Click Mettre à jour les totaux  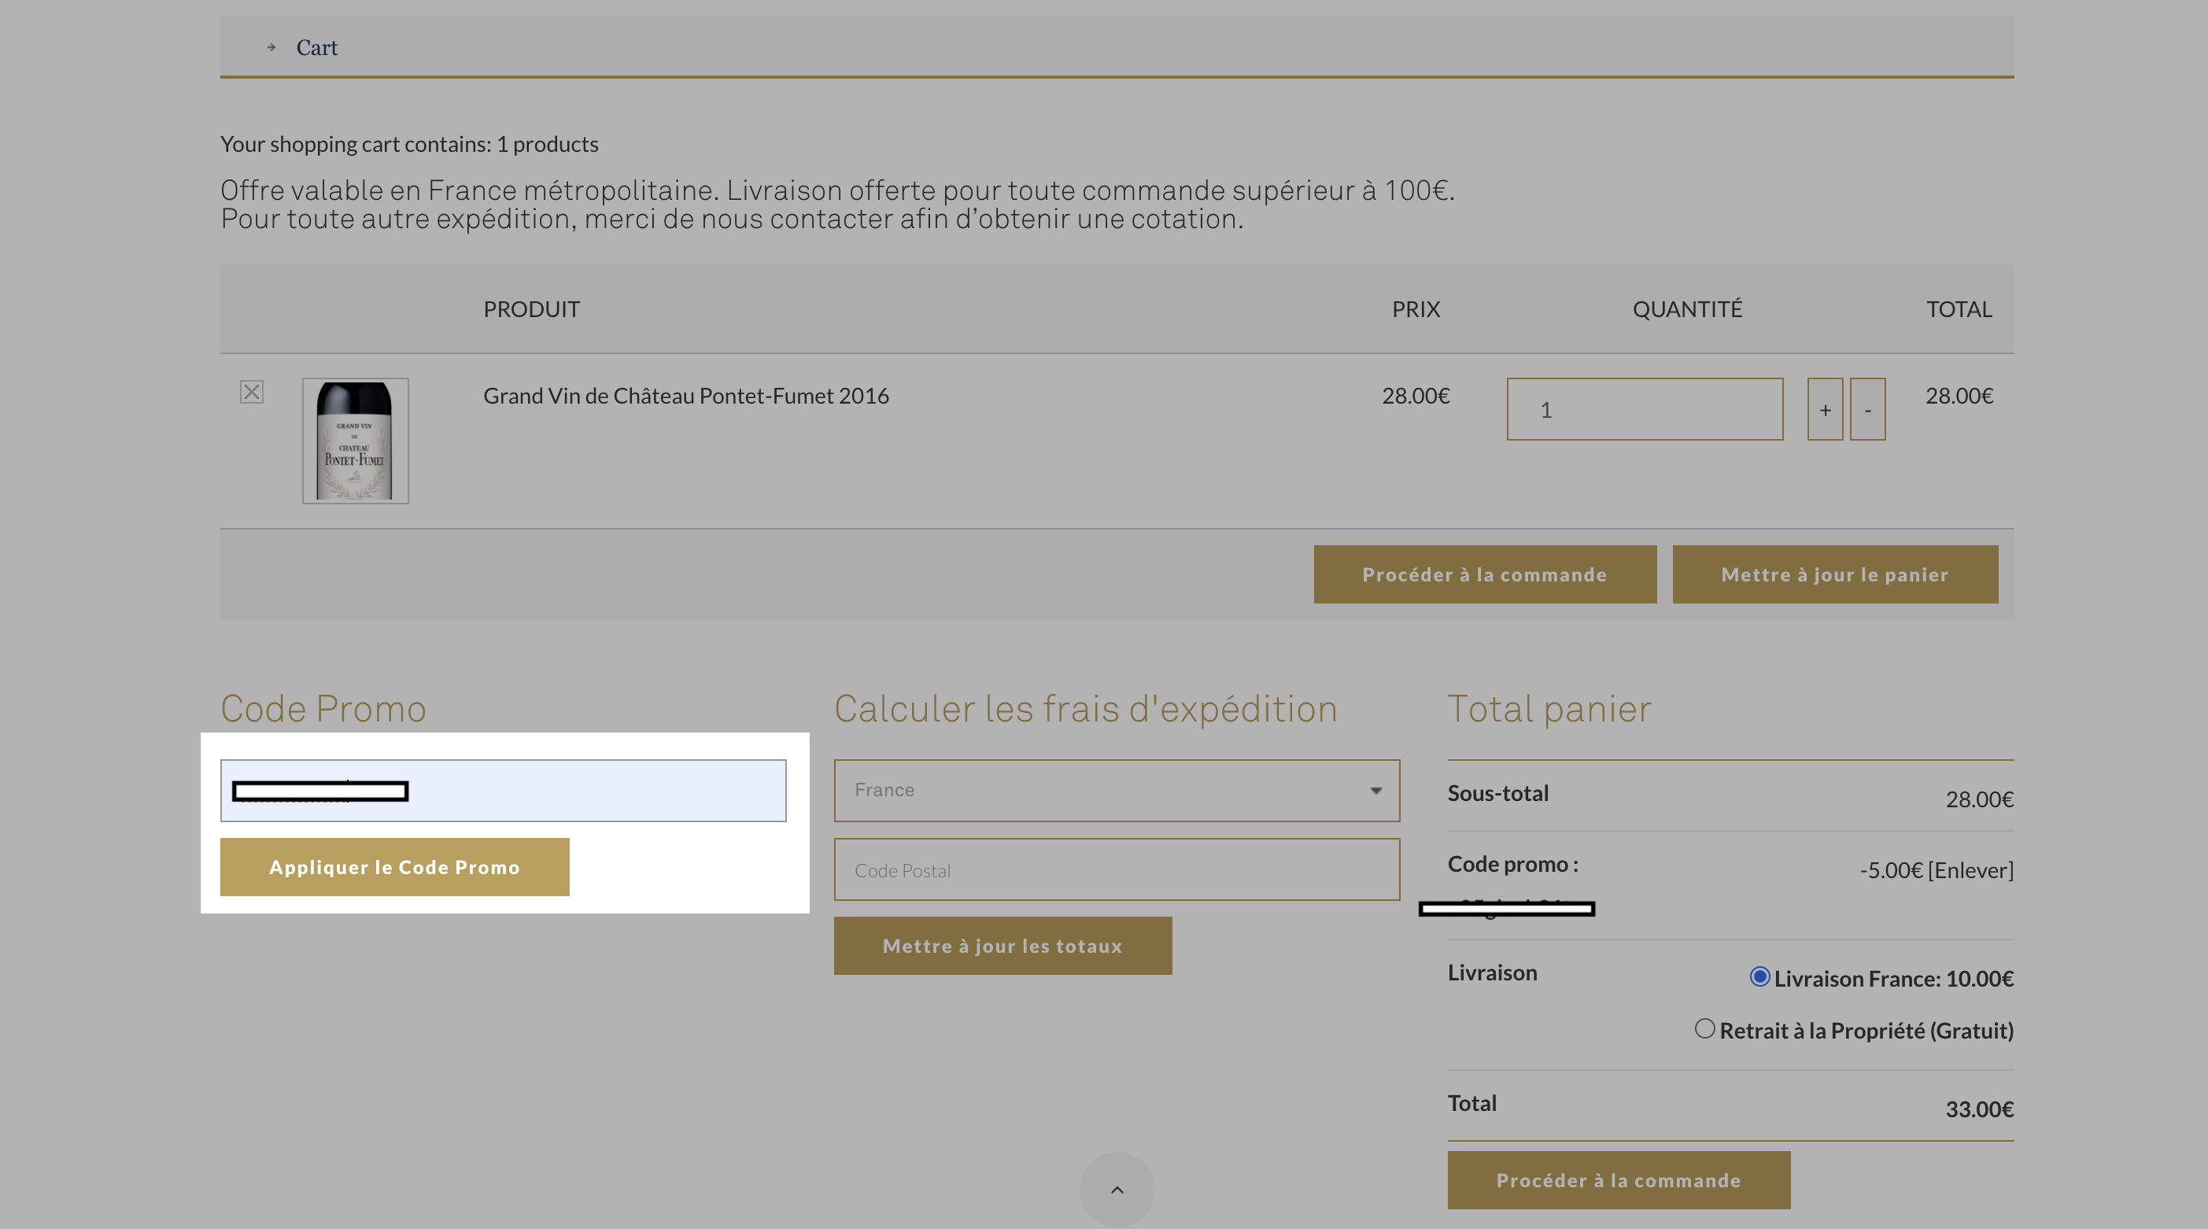(x=1002, y=947)
